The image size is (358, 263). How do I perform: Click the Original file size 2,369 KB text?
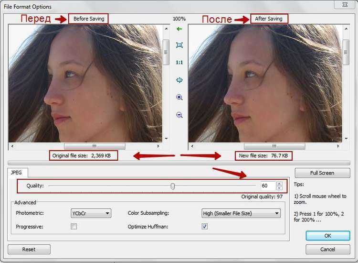[x=82, y=156]
